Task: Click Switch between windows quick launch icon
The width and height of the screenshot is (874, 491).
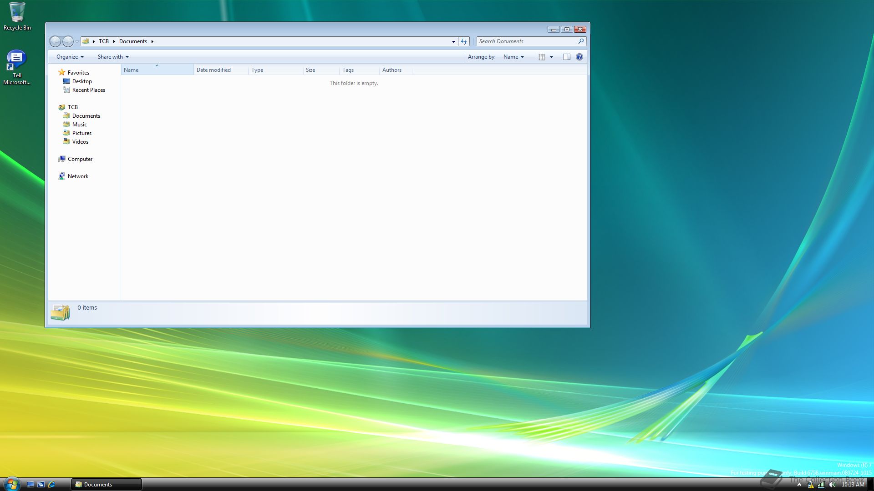Action: [41, 485]
